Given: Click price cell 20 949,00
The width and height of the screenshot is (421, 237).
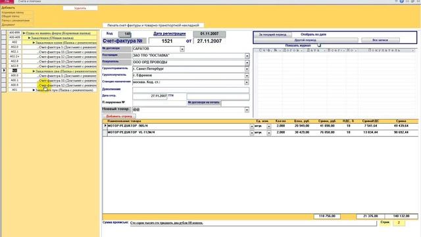Looking at the screenshot, I should [x=301, y=126].
